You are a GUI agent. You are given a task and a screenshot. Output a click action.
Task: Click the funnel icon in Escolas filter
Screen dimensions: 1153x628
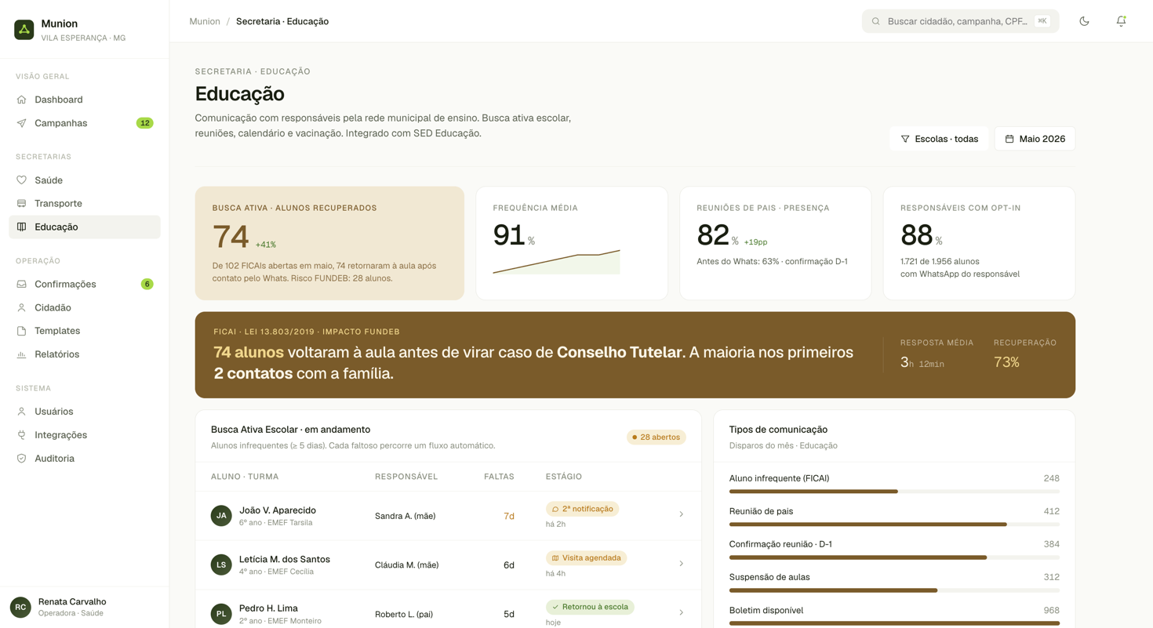pos(905,139)
